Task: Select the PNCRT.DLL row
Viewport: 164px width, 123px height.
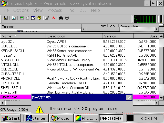Action: pos(79,78)
